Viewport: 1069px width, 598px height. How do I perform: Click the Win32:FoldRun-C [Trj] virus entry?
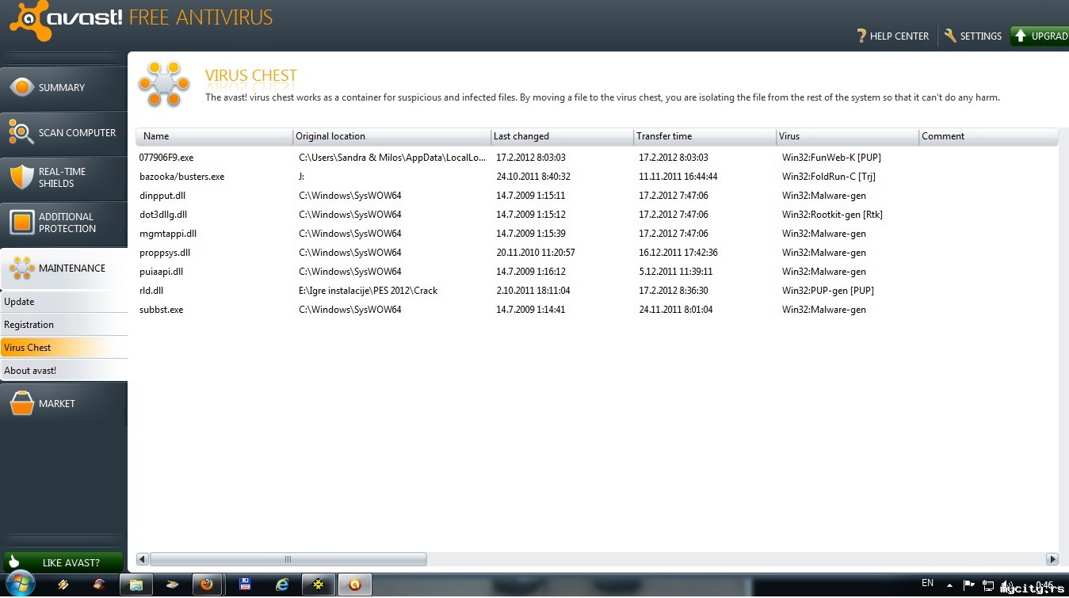tap(829, 177)
